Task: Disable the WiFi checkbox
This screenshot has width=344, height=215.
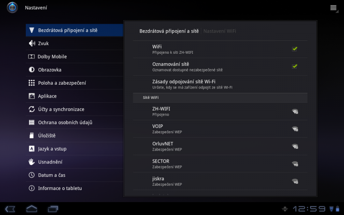Action: (x=295, y=49)
